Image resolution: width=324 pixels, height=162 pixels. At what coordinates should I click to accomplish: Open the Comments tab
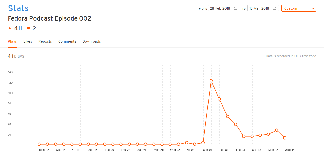[67, 41]
